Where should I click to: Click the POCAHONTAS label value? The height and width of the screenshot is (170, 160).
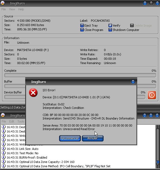tap(100, 21)
